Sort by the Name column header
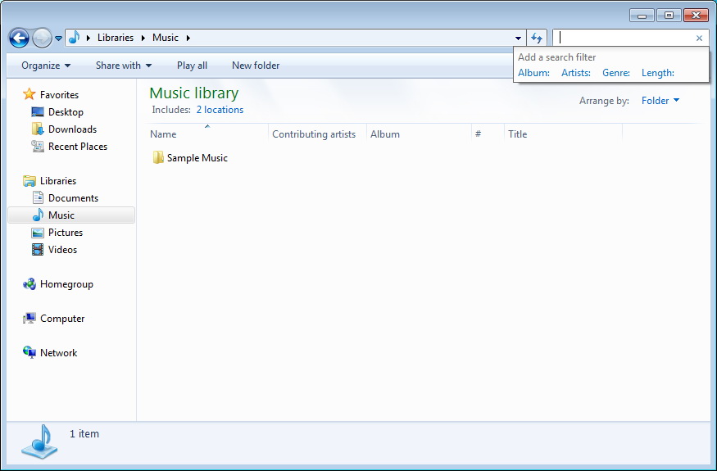Viewport: 717px width, 471px height. [x=208, y=134]
